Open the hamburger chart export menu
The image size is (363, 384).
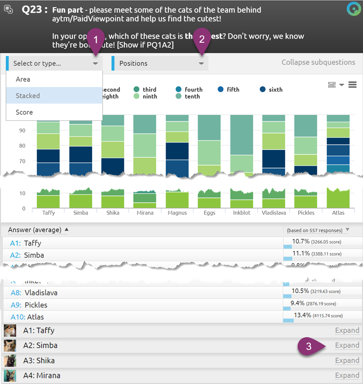352,85
